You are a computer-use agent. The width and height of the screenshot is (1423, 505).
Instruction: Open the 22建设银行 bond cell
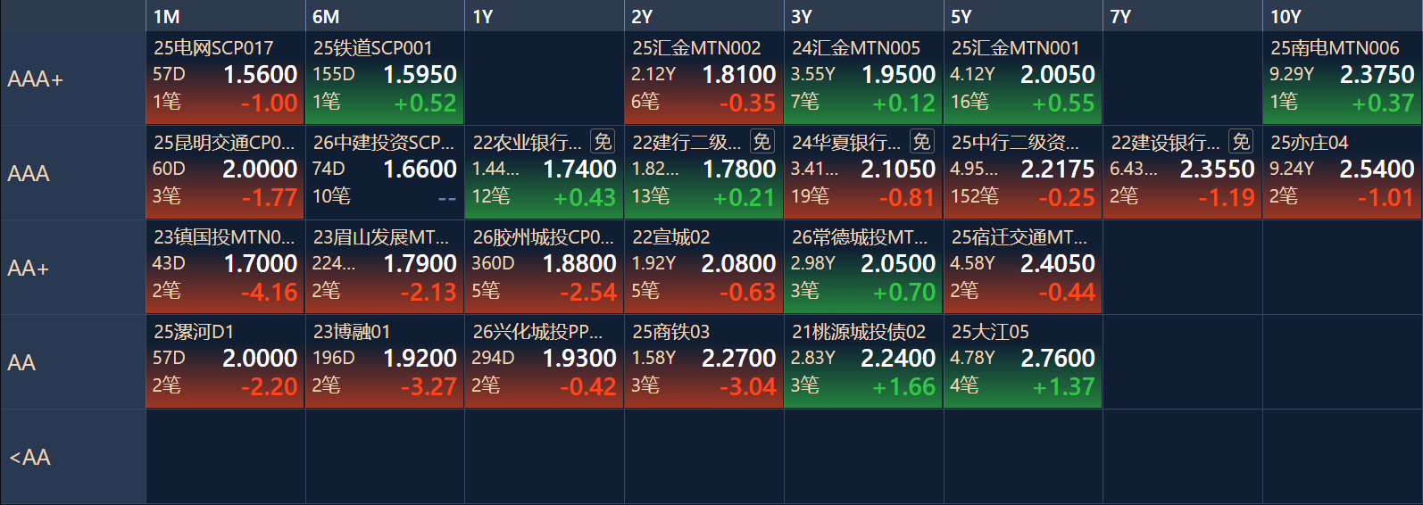click(1183, 172)
